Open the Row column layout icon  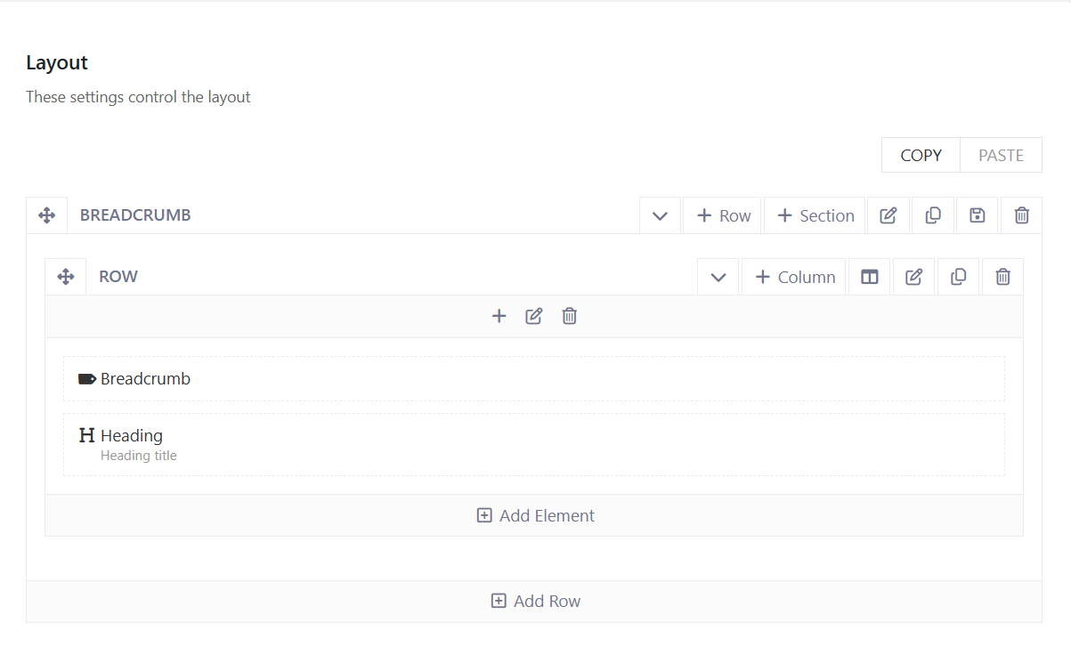click(x=869, y=277)
